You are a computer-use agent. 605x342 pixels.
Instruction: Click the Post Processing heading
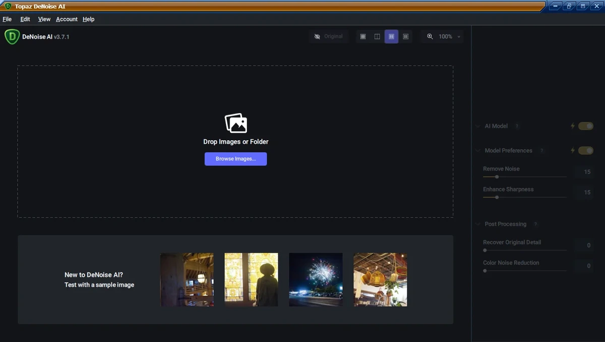coord(505,224)
